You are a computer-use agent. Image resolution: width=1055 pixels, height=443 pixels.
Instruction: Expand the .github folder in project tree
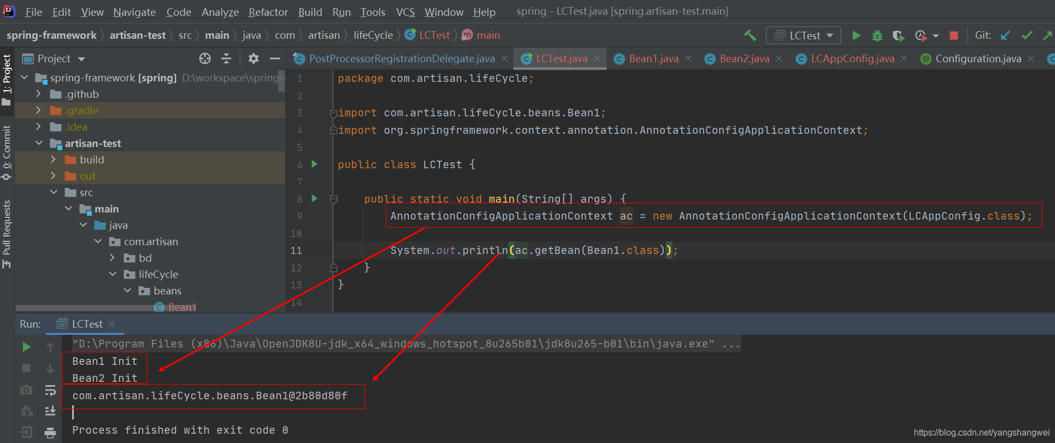tap(38, 94)
